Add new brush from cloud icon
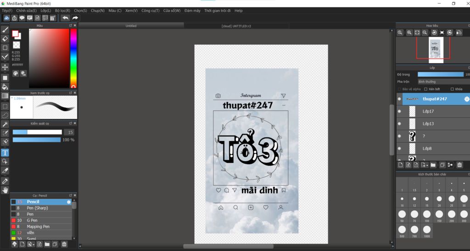Screen dimensions: 470x251 coord(14,245)
